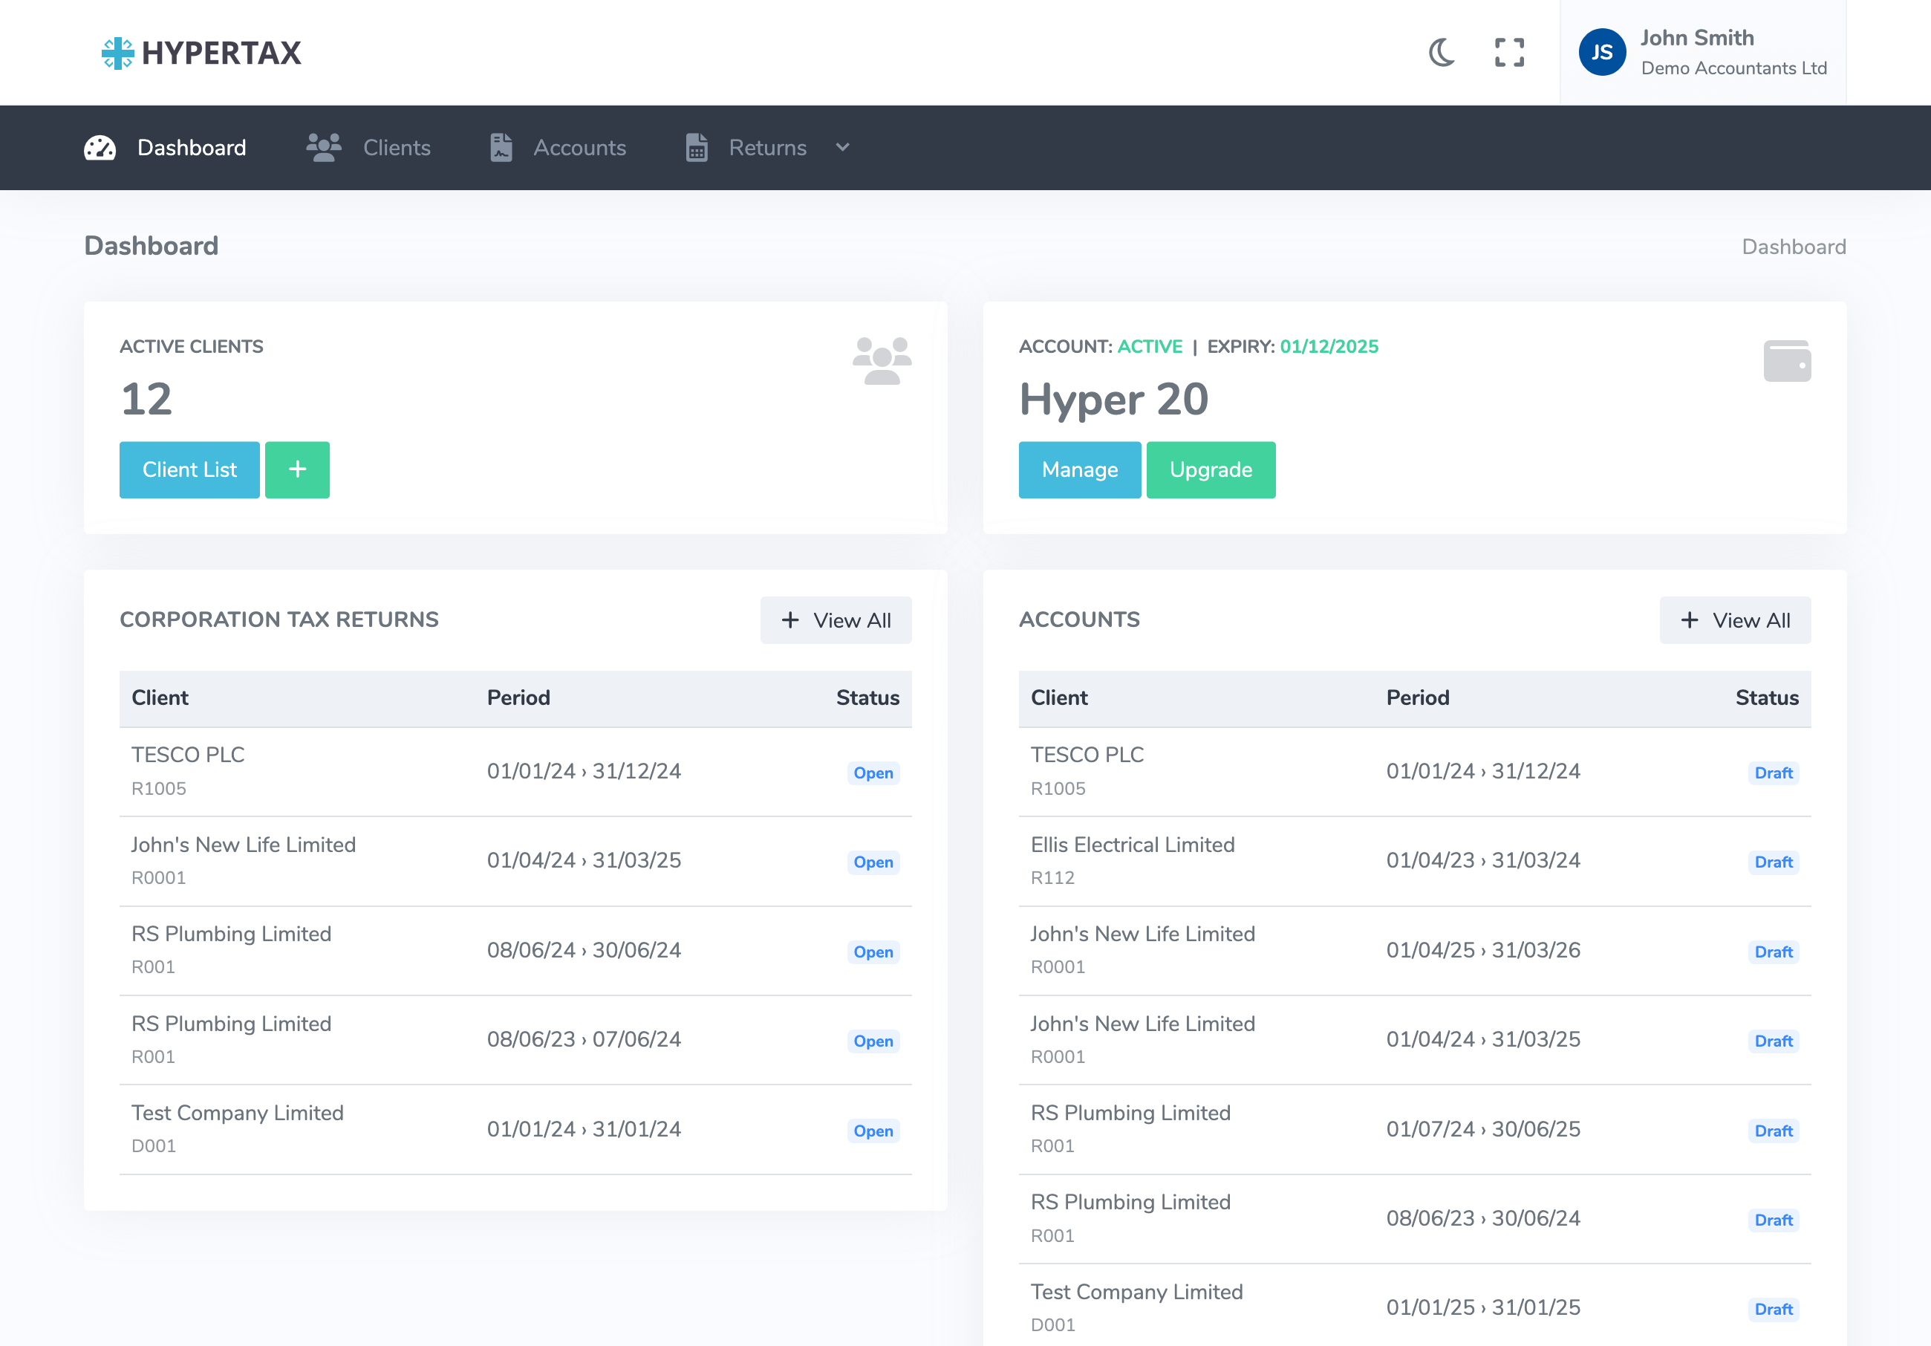Click the Manage account button

click(1079, 469)
